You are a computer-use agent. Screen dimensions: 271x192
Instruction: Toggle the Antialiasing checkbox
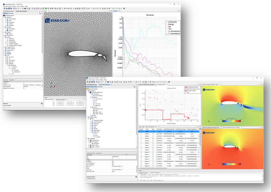coord(113,161)
